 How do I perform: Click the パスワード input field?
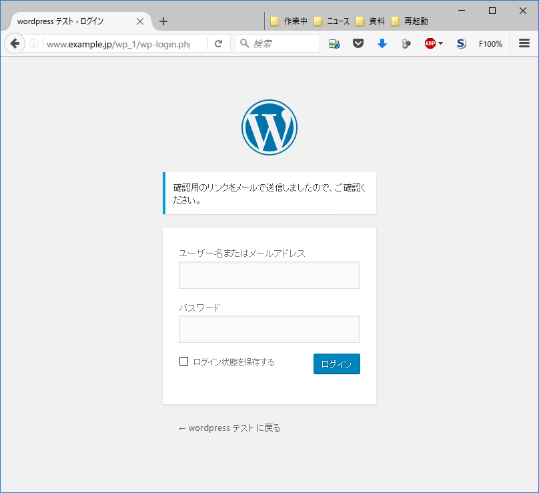pos(269,329)
